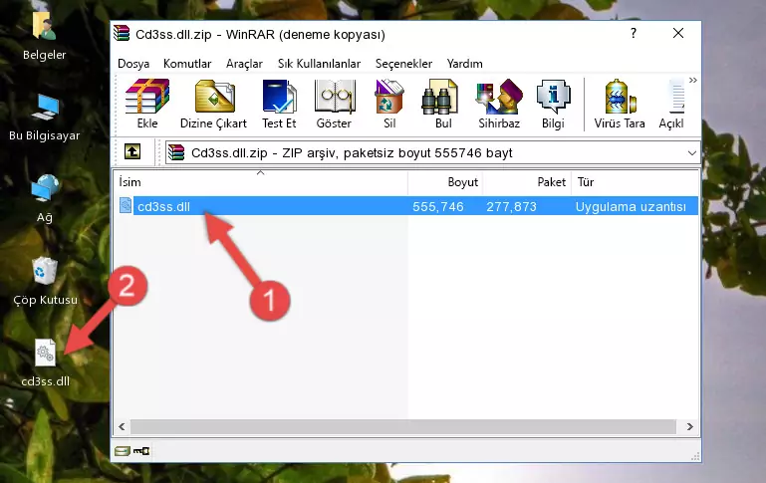
Task: Select the cd3ss.dll row in archive
Action: point(407,206)
